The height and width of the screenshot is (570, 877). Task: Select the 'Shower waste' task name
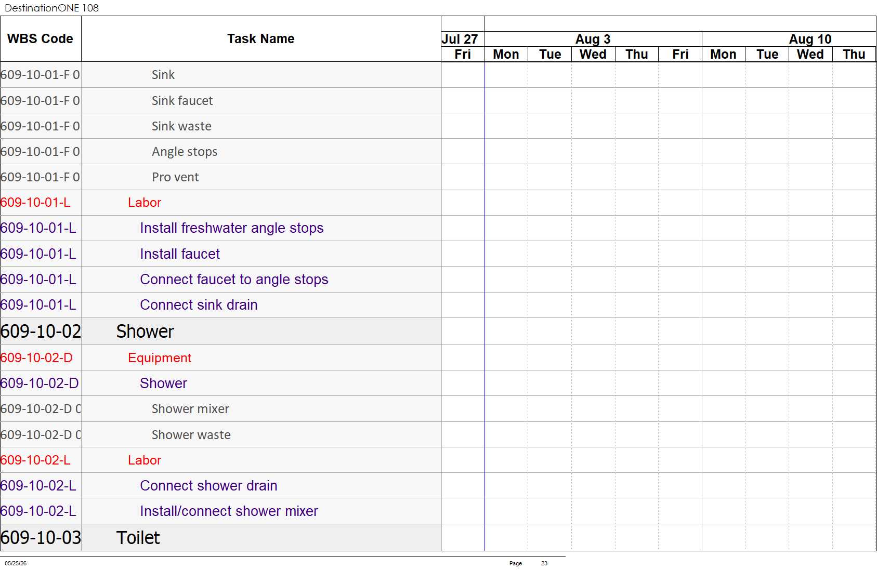tap(191, 435)
